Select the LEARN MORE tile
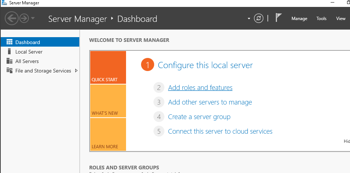 click(108, 134)
